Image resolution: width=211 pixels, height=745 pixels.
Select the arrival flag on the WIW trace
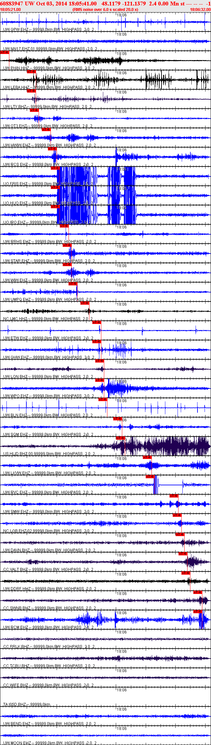(x=67, y=264)
